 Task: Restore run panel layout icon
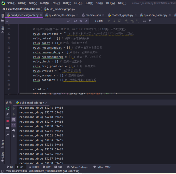coord(8,128)
